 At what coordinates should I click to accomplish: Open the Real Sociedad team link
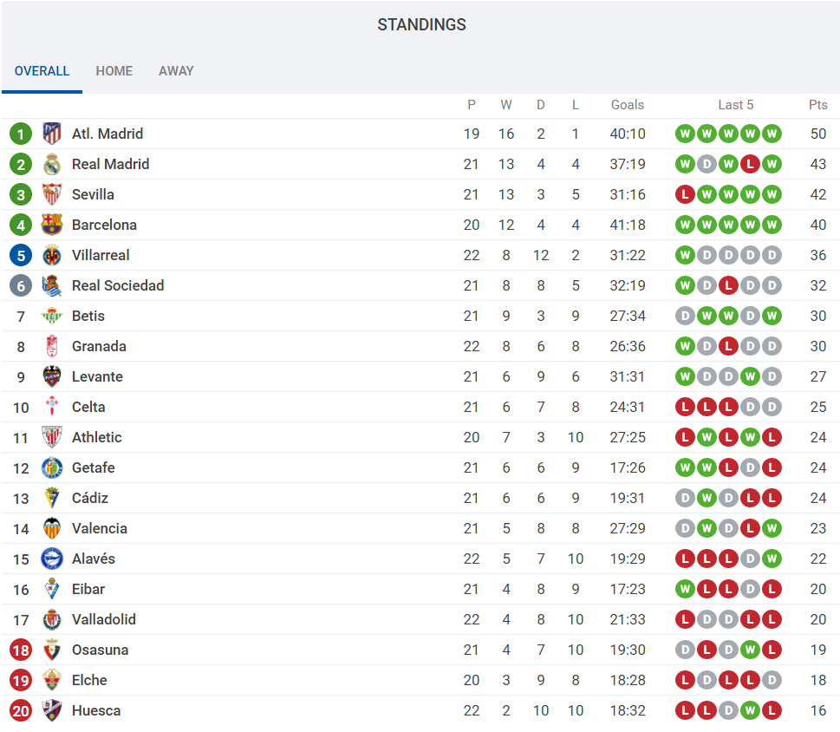point(118,285)
